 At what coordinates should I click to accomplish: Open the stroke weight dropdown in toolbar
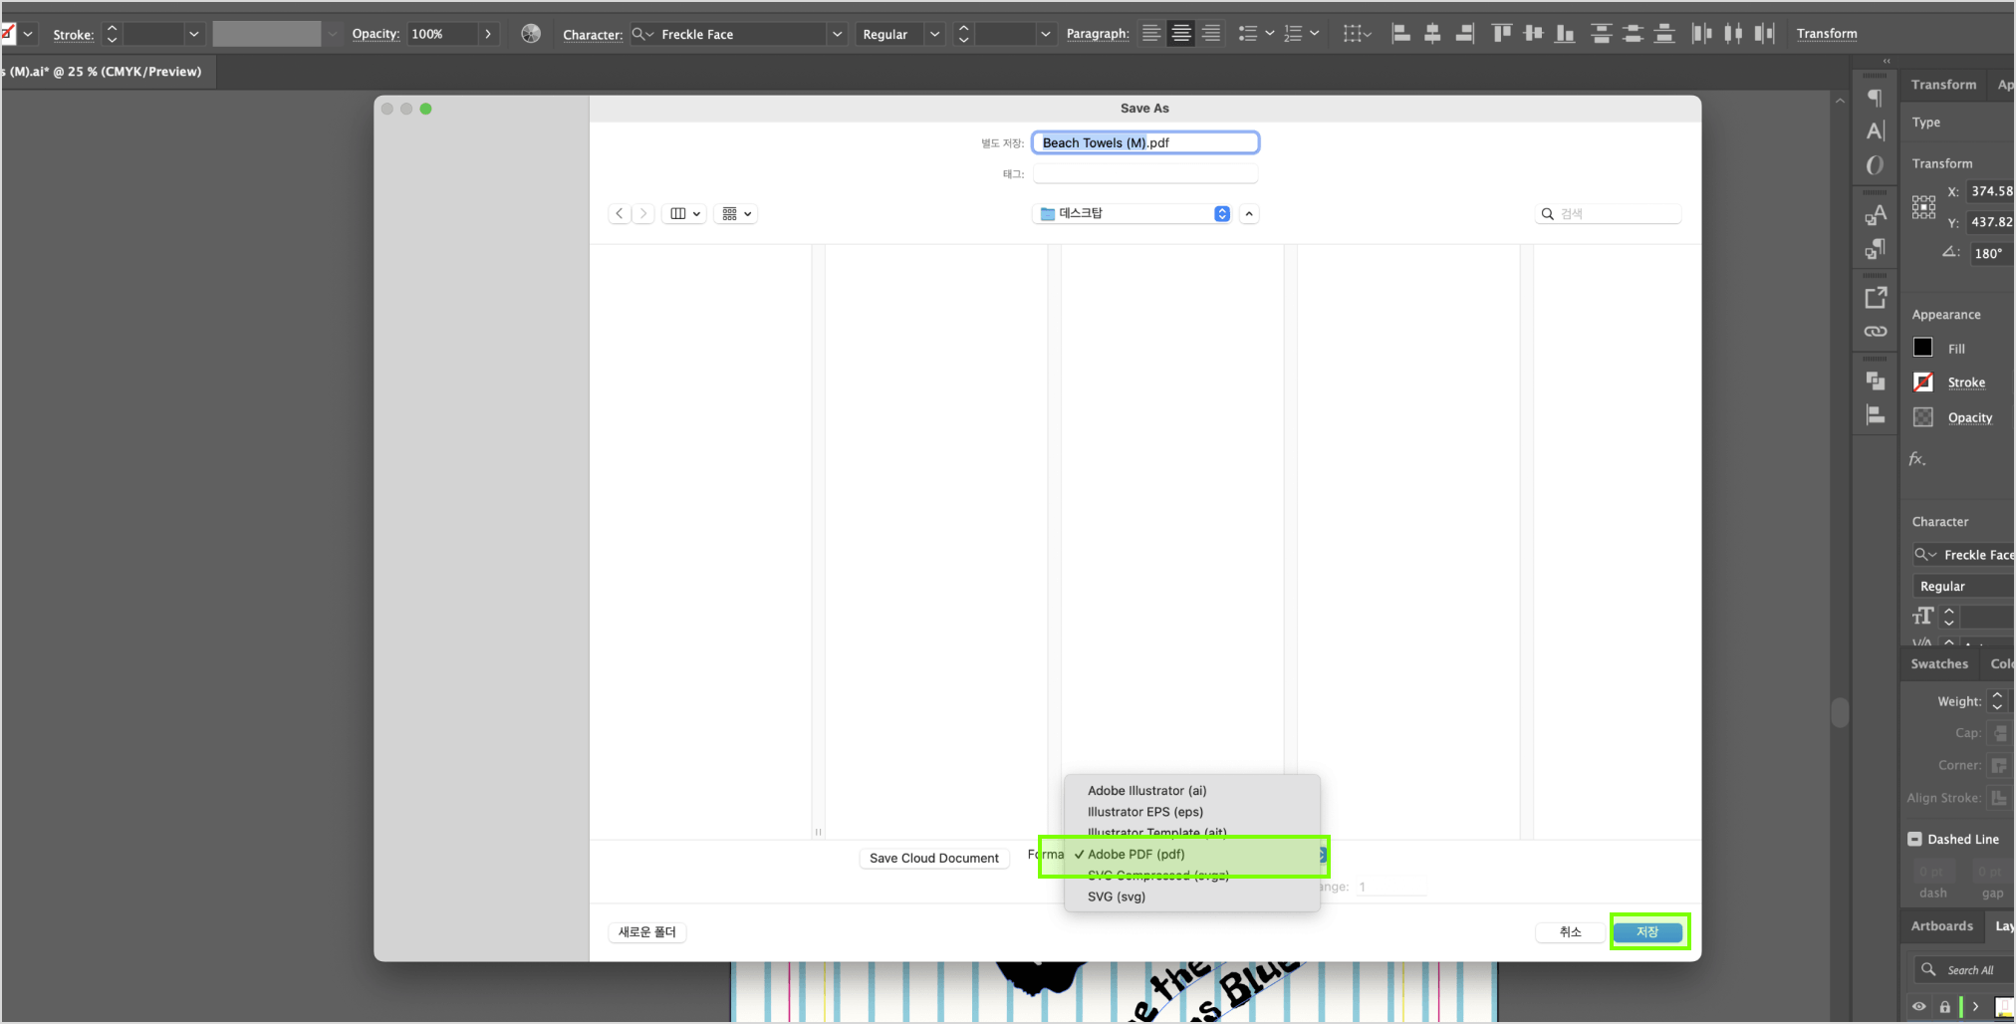coord(194,34)
